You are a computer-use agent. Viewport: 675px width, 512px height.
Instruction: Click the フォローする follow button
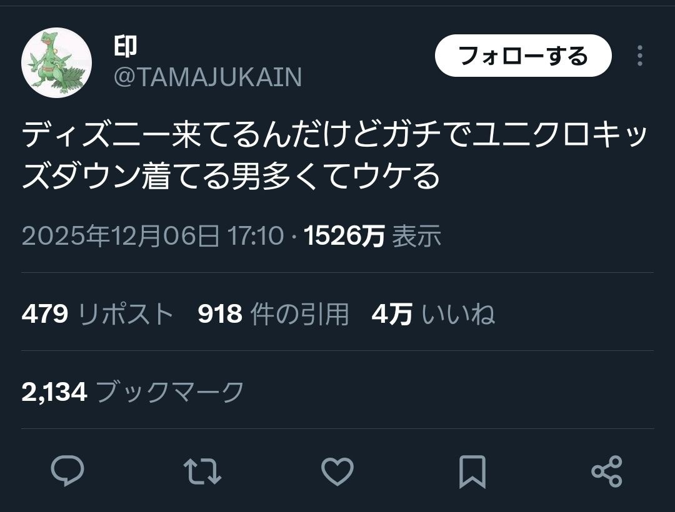[x=523, y=56]
